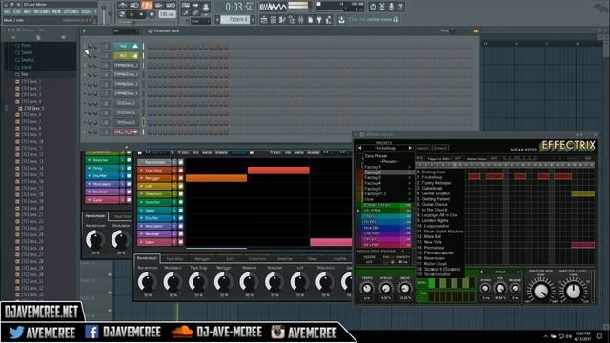Switch to the Tape Stop tab in lower panel
Image resolution: width=610 pixels, height=343 pixels.
tap(174, 258)
